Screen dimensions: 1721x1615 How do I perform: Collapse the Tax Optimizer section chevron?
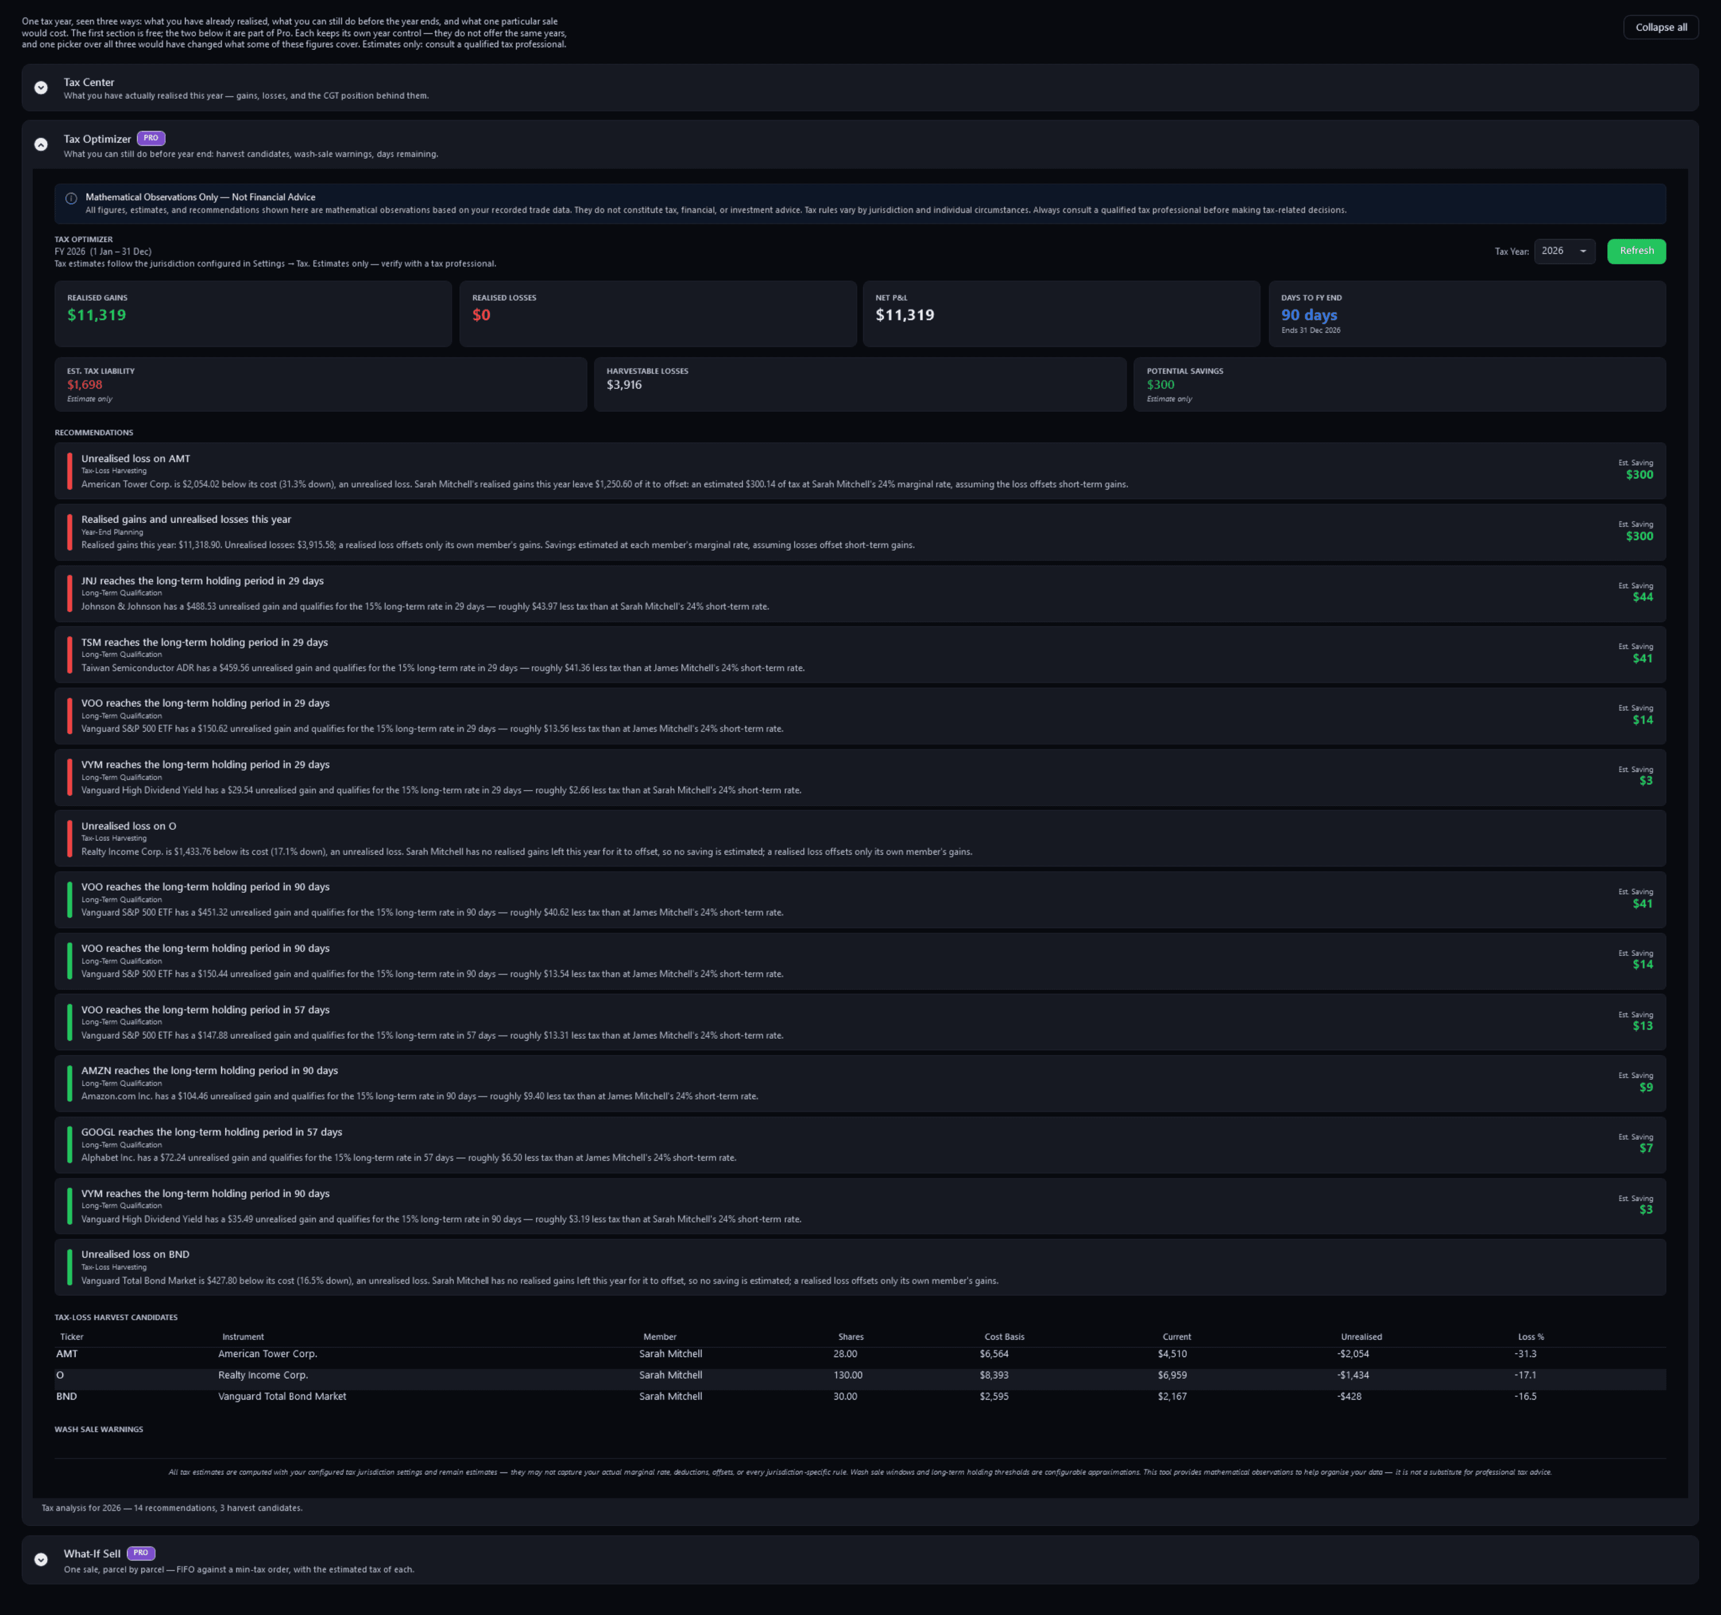tap(41, 145)
